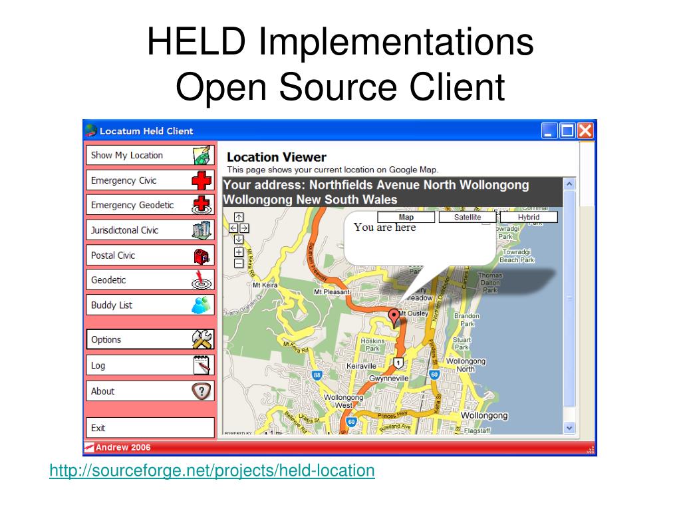The width and height of the screenshot is (681, 511).
Task: Click the Thomas Dalton Park label
Action: [x=490, y=282]
